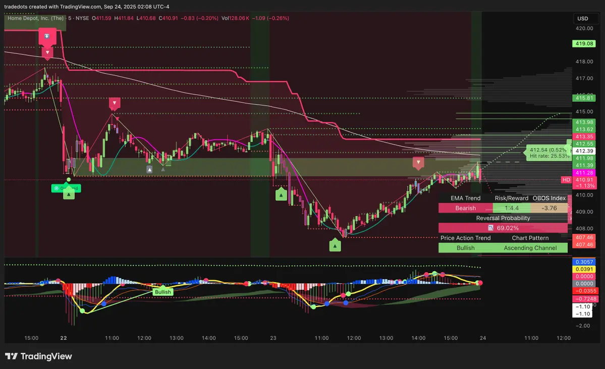Click the 418.00 price axis tick
Screen dimensions: 605x369
click(584, 61)
